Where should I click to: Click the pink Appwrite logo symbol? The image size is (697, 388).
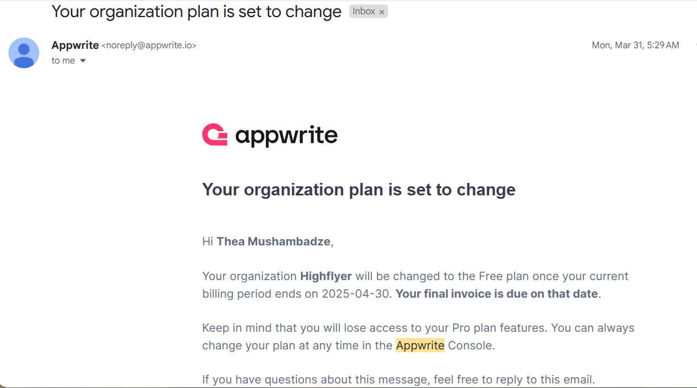coord(215,135)
